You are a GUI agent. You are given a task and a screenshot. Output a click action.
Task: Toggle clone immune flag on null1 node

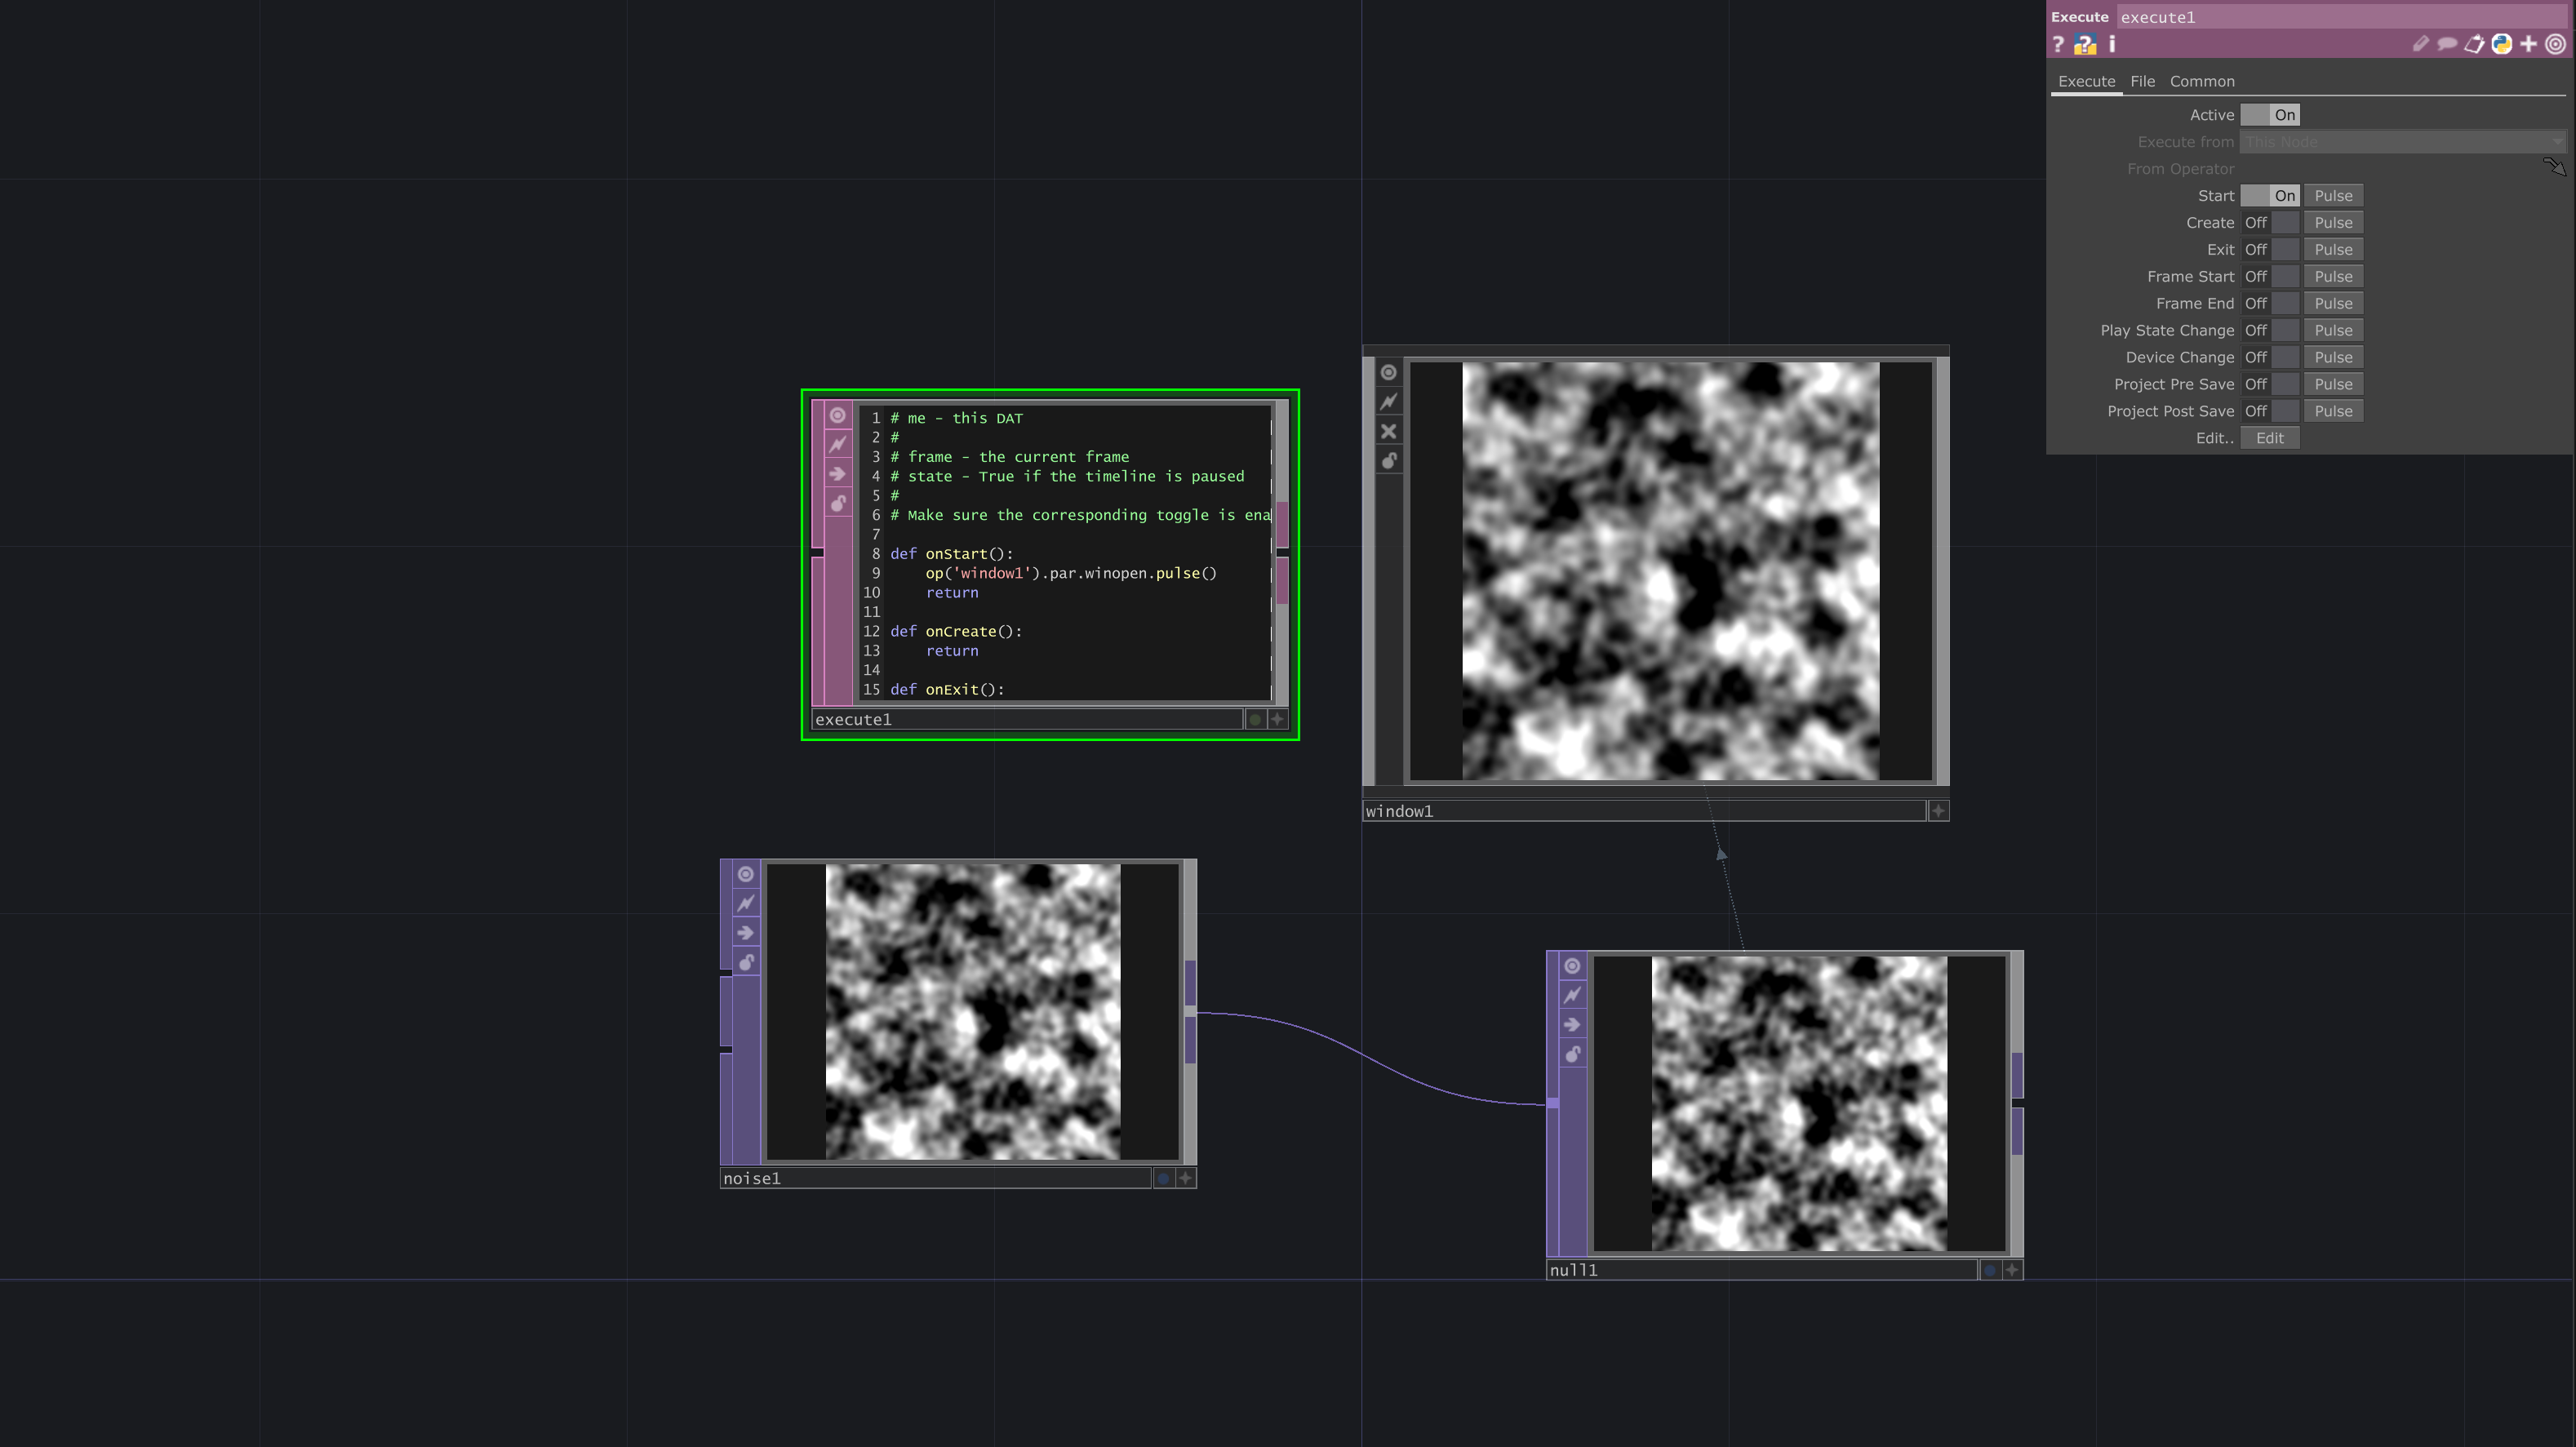1572,995
